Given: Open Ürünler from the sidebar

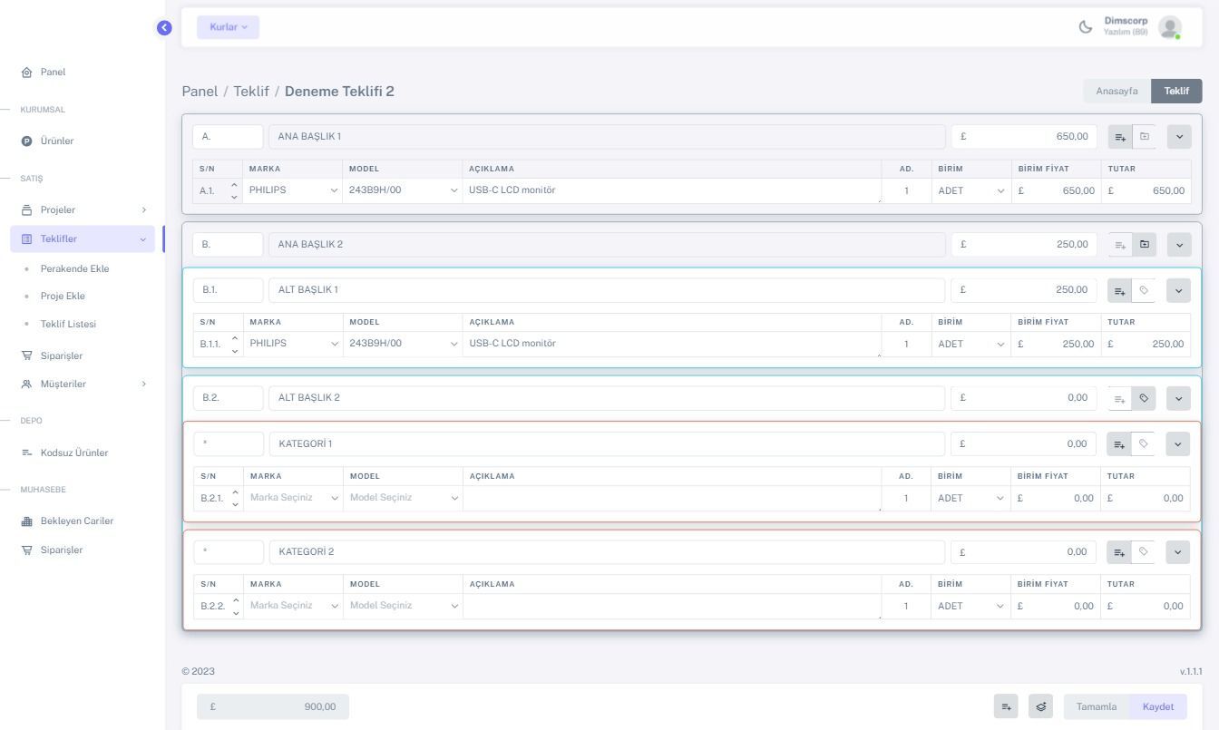Looking at the screenshot, I should pos(56,141).
